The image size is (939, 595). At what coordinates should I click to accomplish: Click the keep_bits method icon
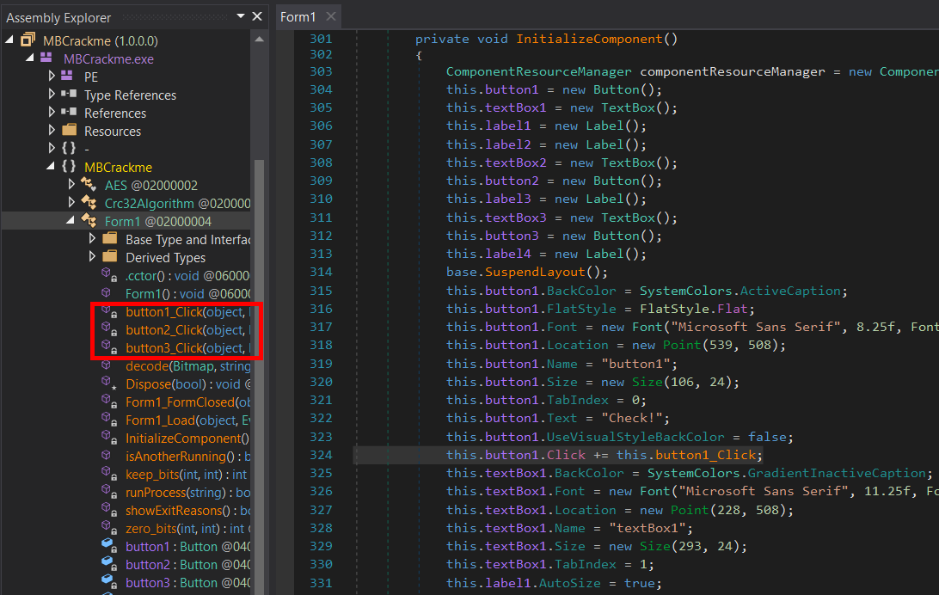pos(108,474)
